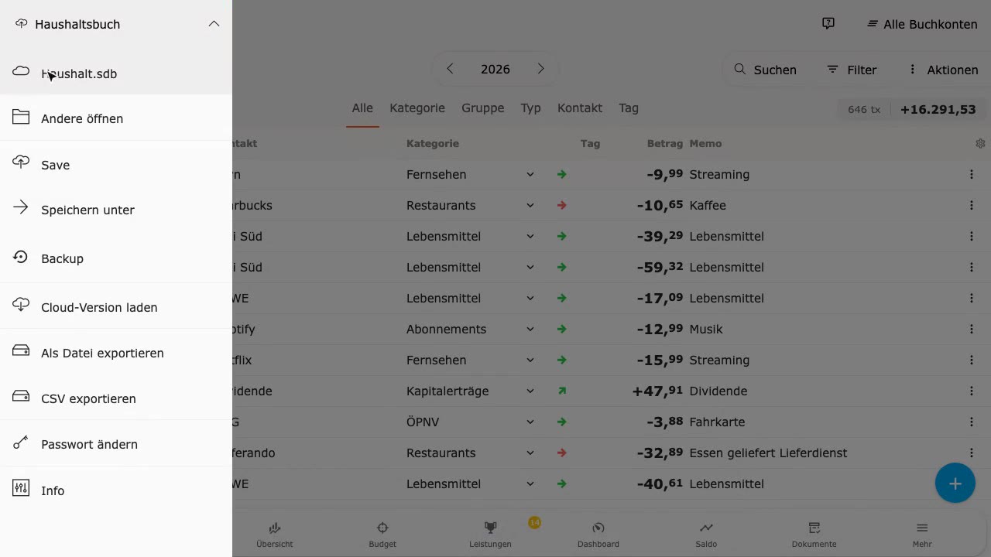The image size is (991, 557).
Task: Open table column settings gear
Action: coord(980,143)
